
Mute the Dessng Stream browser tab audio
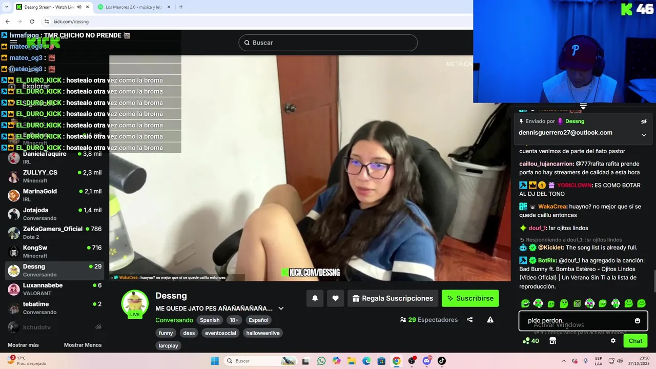click(x=79, y=7)
